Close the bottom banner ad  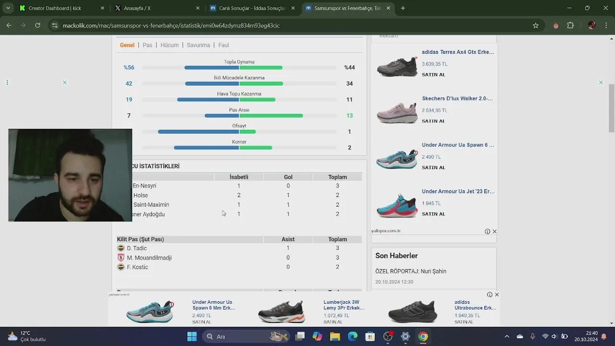pos(497,295)
